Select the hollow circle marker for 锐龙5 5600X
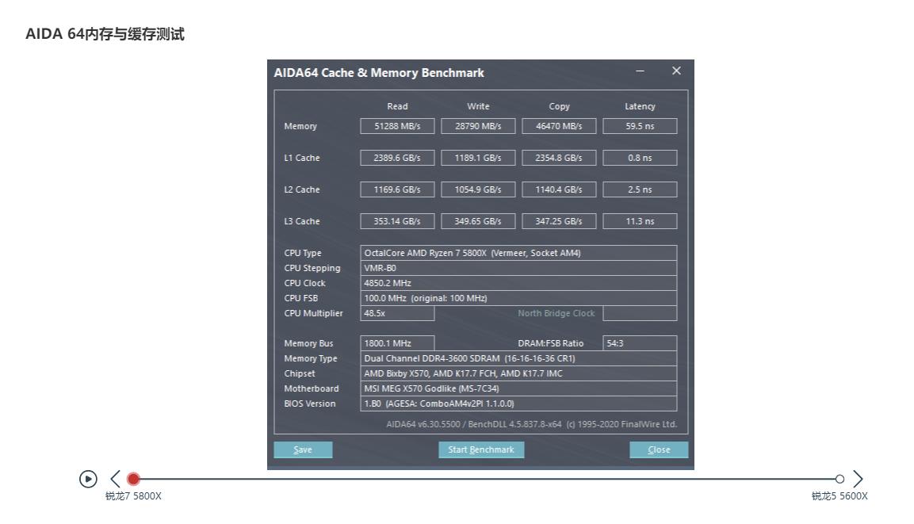Image resolution: width=914 pixels, height=524 pixels. (839, 479)
